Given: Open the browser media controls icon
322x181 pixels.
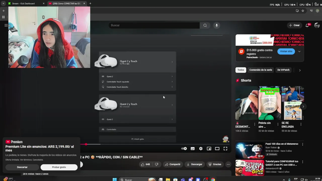Looking at the screenshot, I should coord(311,11).
